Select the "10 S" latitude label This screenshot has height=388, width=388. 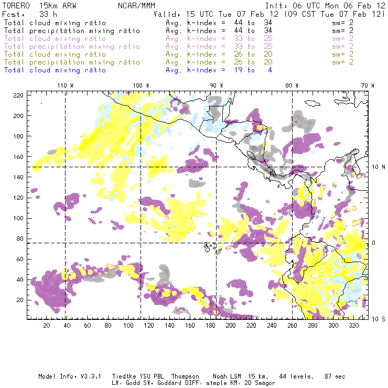point(379,319)
